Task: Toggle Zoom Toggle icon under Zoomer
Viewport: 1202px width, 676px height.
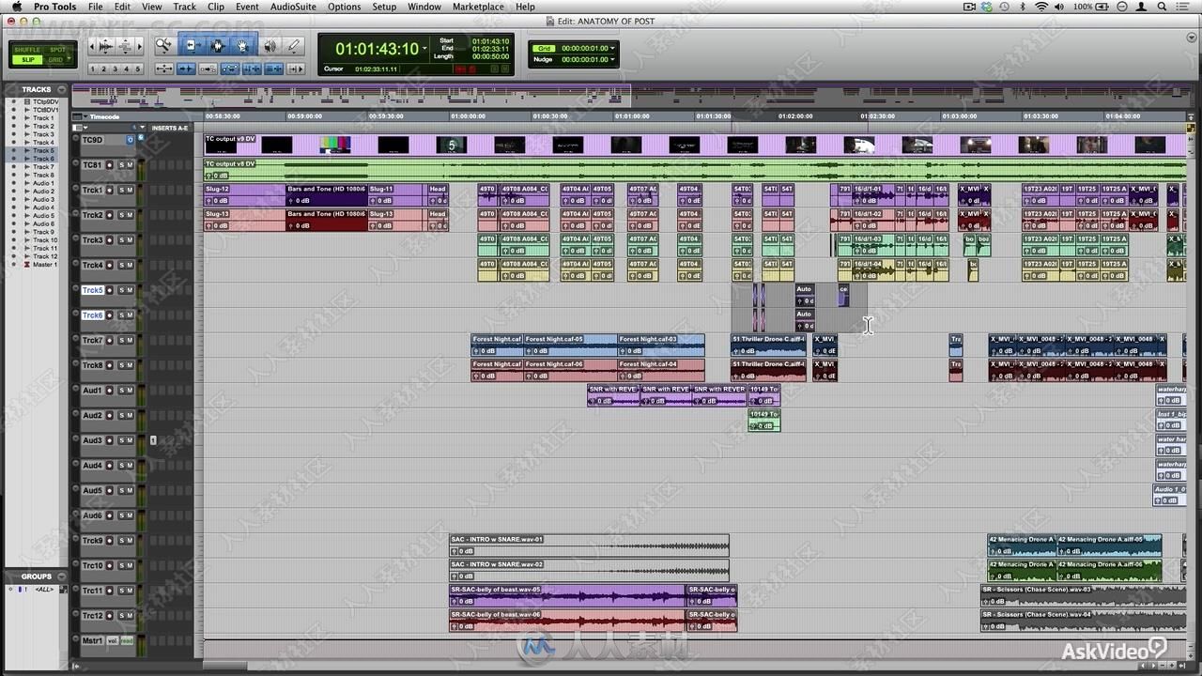Action: coord(164,69)
